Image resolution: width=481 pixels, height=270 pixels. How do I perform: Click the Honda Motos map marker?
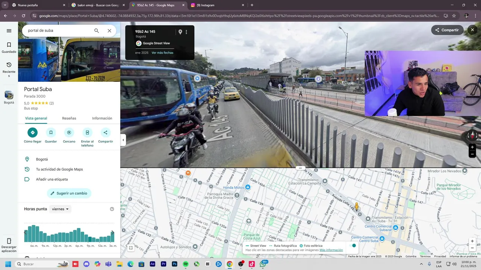point(248,187)
